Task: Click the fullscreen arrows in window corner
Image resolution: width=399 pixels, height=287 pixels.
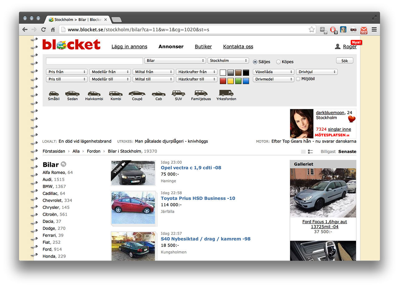Action: tap(374, 18)
